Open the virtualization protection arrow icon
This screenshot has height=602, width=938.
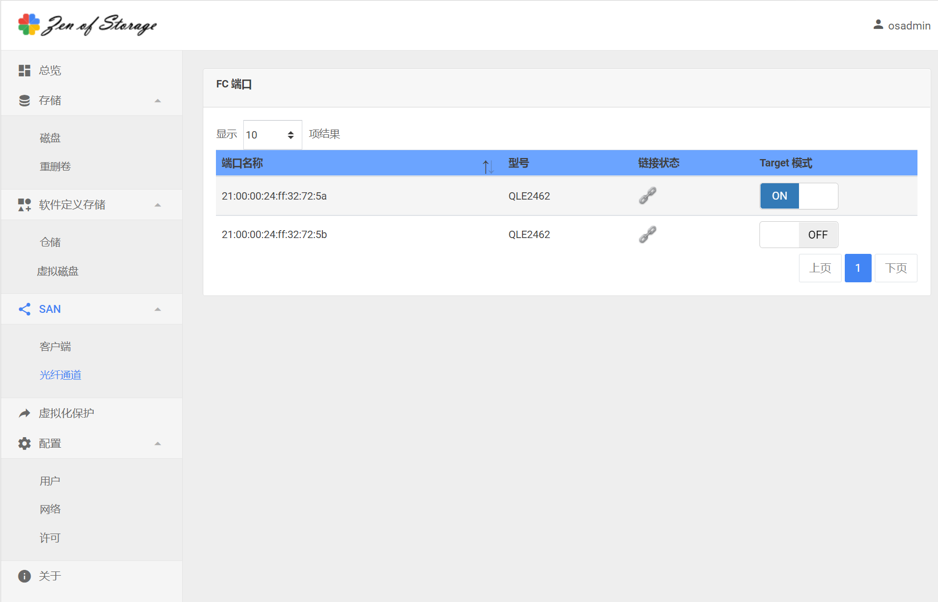click(24, 413)
